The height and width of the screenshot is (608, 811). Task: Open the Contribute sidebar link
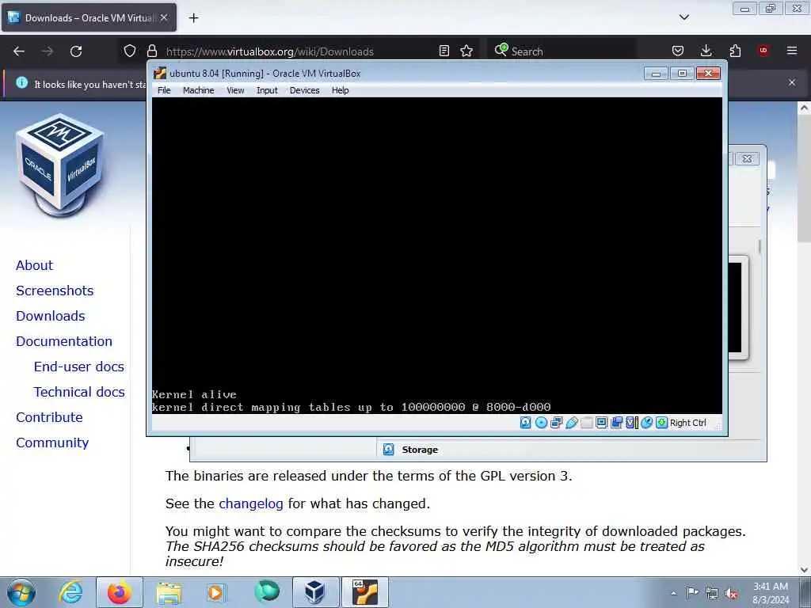tap(49, 417)
